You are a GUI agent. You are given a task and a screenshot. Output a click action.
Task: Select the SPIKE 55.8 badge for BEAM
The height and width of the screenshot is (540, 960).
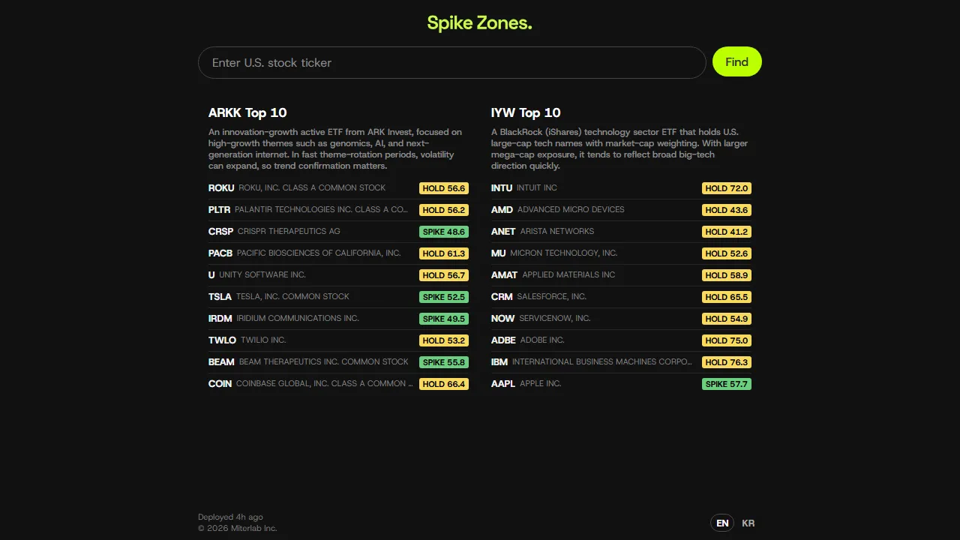(x=444, y=362)
